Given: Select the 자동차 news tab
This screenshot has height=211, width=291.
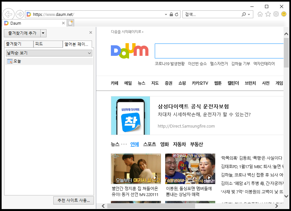Looking at the screenshot, I should (x=179, y=144).
